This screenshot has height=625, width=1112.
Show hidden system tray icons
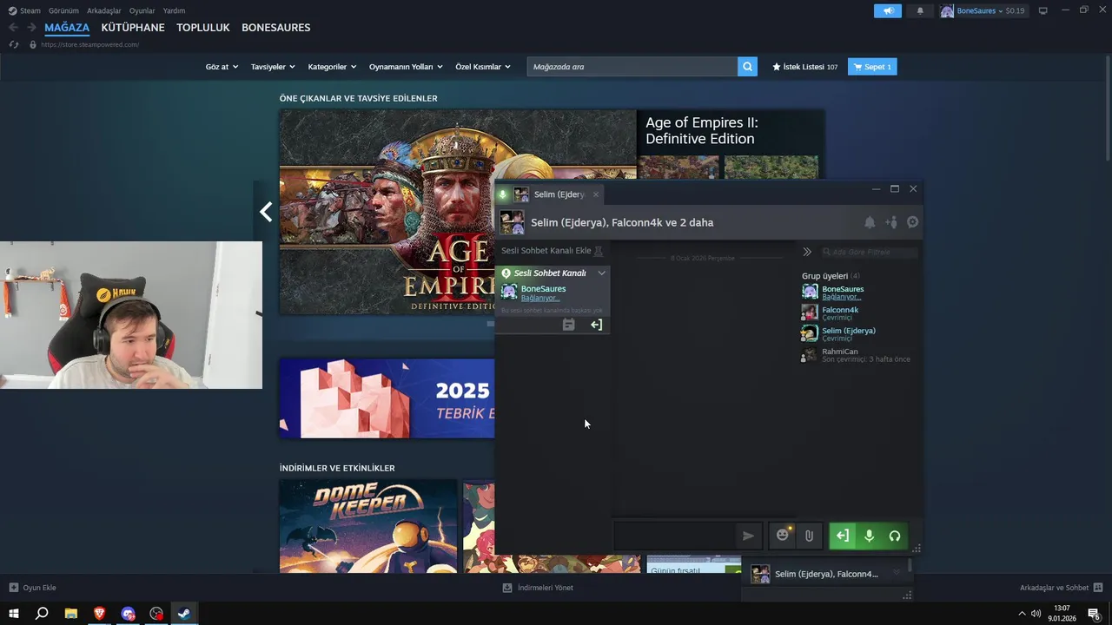(1023, 614)
